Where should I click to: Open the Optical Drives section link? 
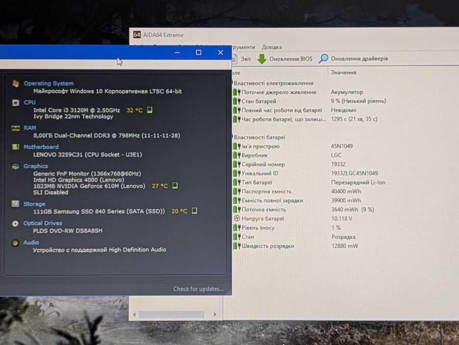tap(43, 223)
